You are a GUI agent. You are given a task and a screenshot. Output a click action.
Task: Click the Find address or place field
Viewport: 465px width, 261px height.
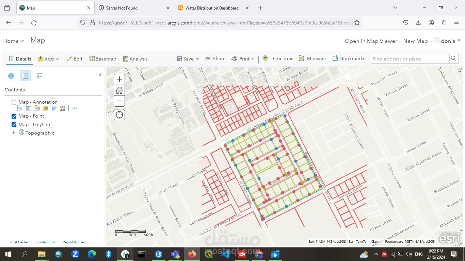point(410,59)
